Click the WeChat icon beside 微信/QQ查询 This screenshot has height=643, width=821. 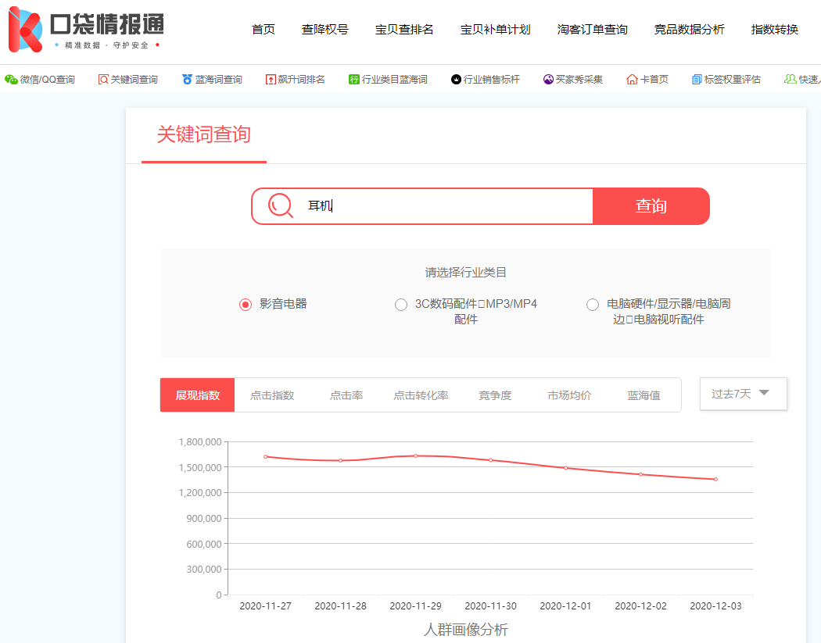point(11,80)
